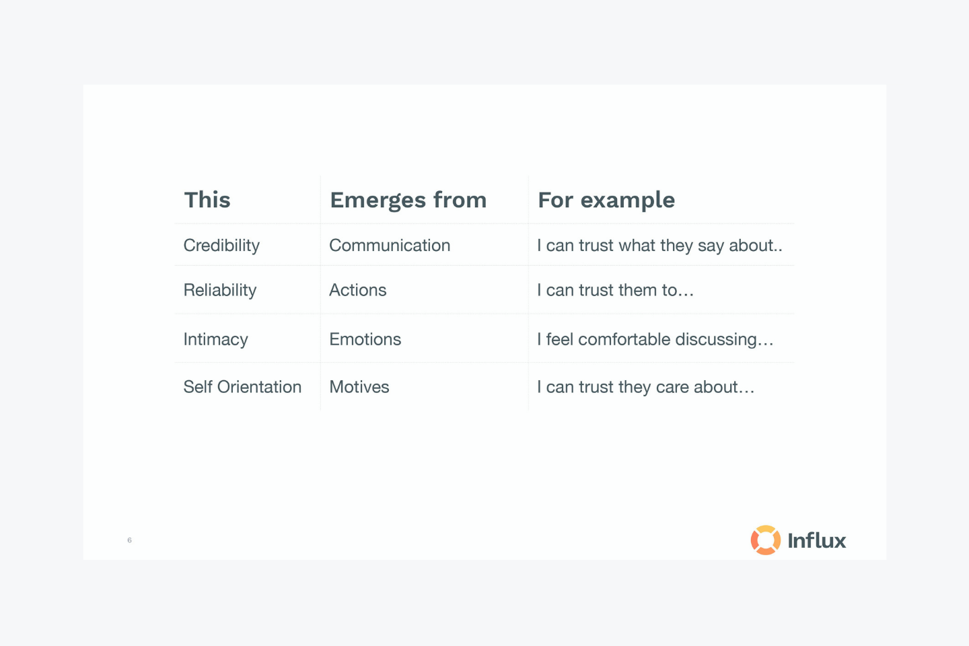Click the slide page number 6
The width and height of the screenshot is (969, 646).
(129, 540)
